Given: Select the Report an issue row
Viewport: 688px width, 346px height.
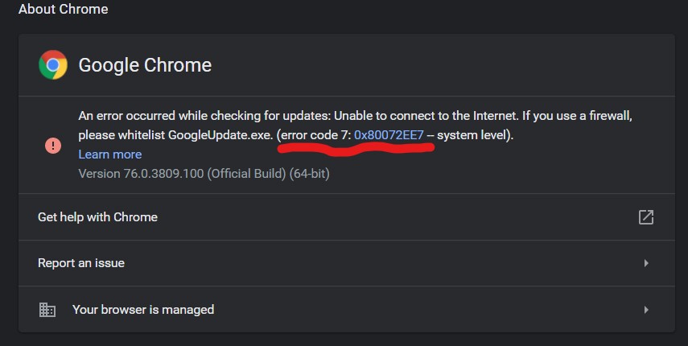Looking at the screenshot, I should pos(81,263).
